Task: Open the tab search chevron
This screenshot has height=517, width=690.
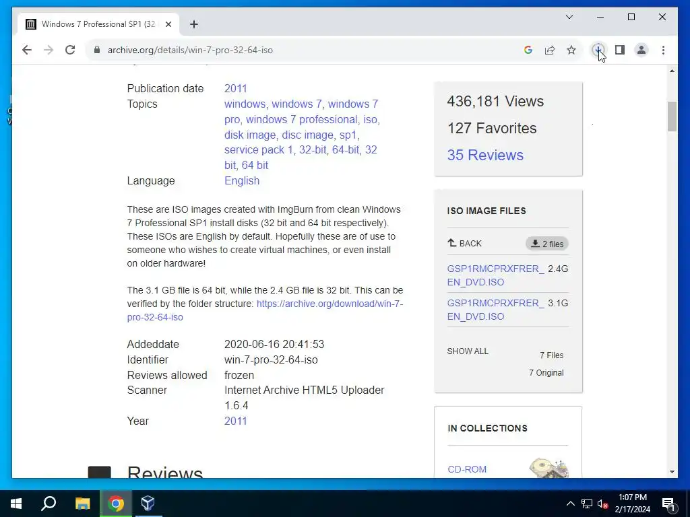Action: (x=569, y=17)
